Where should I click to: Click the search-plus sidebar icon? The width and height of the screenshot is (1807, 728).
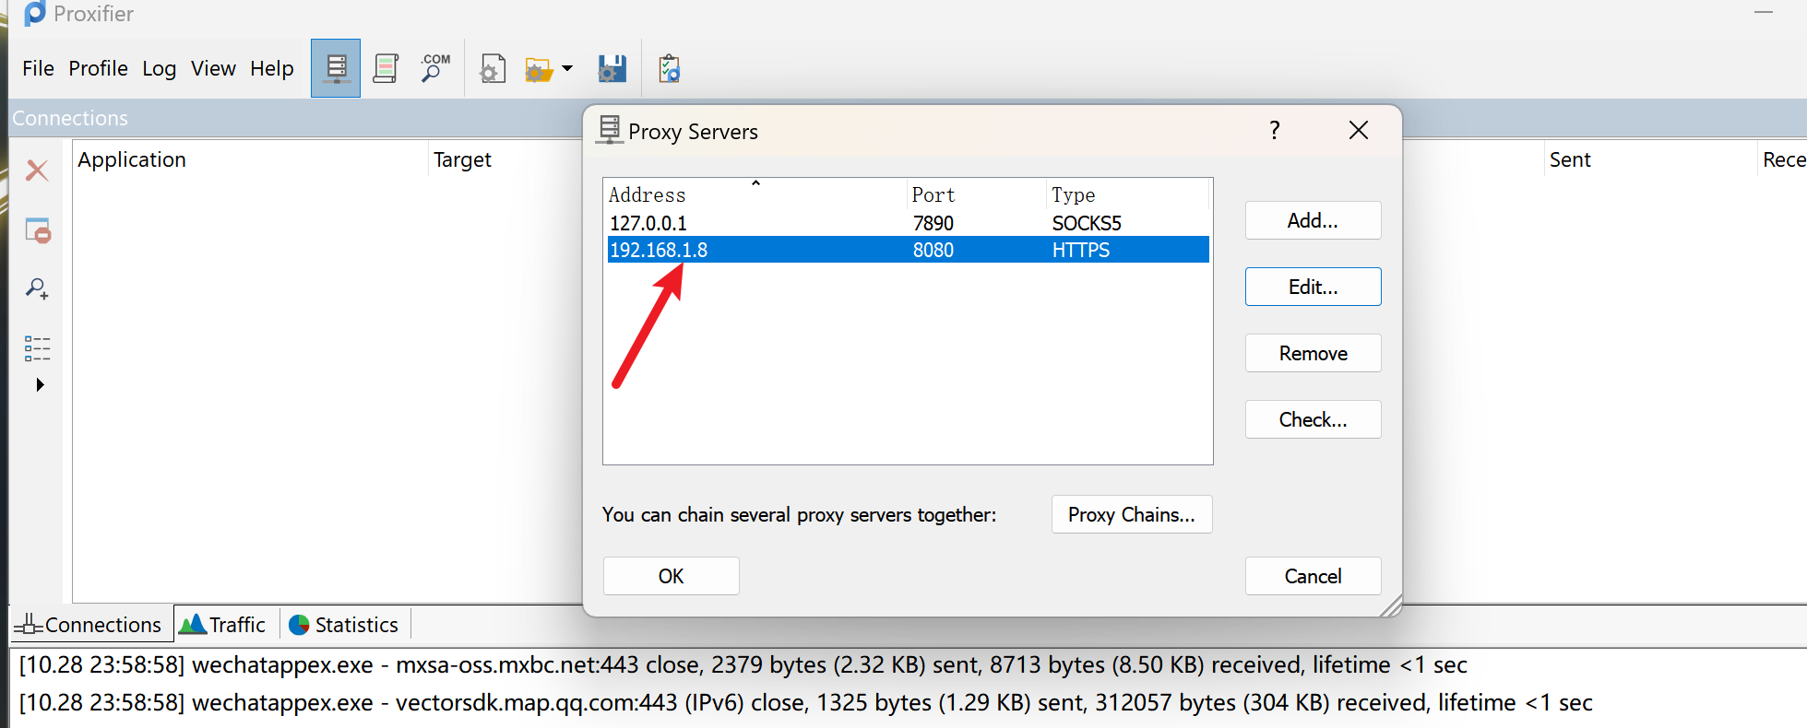[x=37, y=289]
